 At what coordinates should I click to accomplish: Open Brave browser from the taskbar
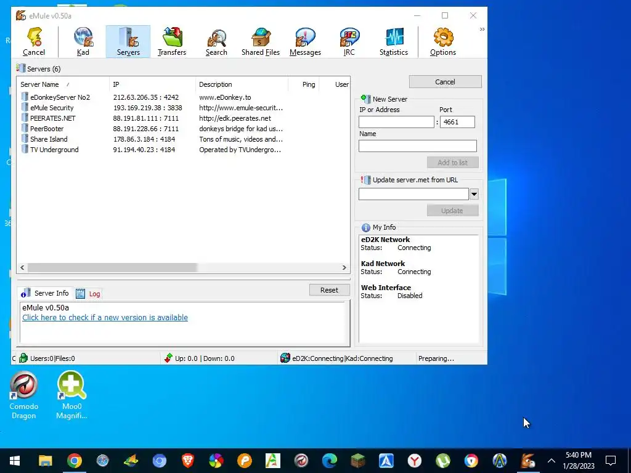[x=187, y=461]
